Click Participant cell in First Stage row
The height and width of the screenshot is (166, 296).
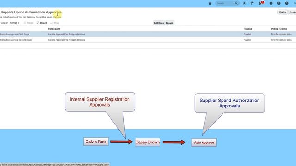(x=66, y=34)
